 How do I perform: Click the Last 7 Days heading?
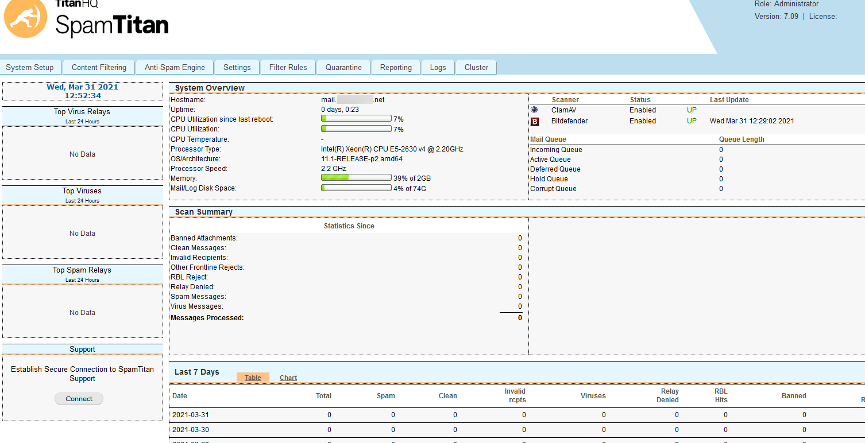point(197,372)
